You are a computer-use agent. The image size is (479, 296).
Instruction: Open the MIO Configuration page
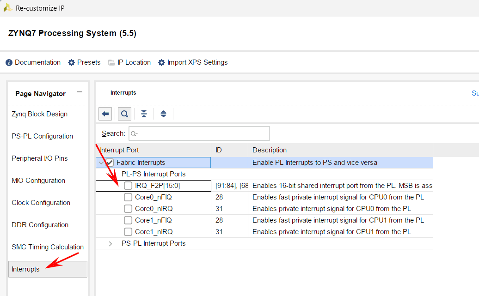38,181
